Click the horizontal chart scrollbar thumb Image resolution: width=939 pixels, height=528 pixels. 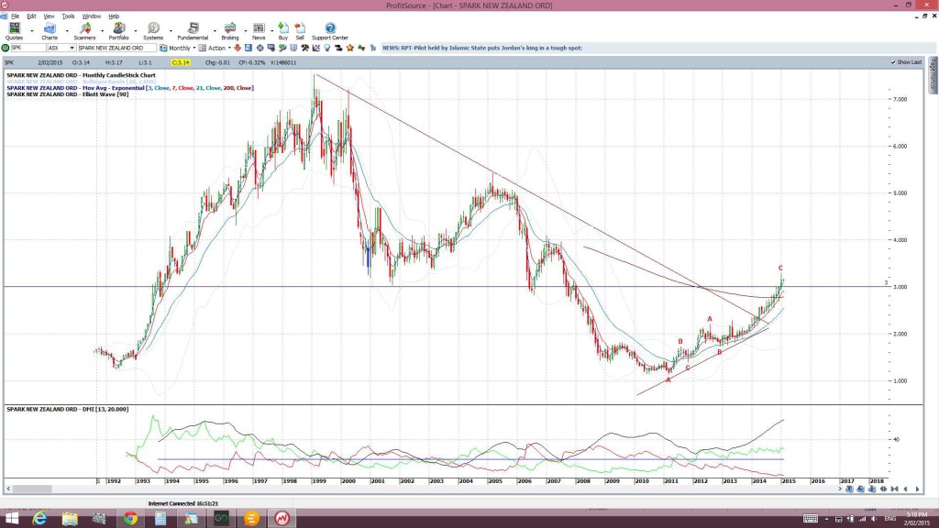tap(32, 489)
